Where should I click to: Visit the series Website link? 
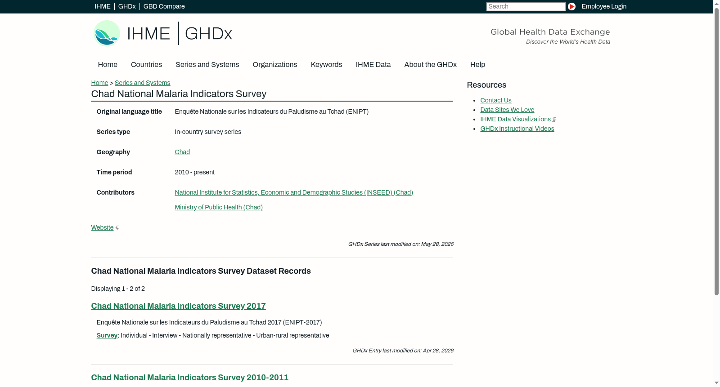[x=102, y=227]
